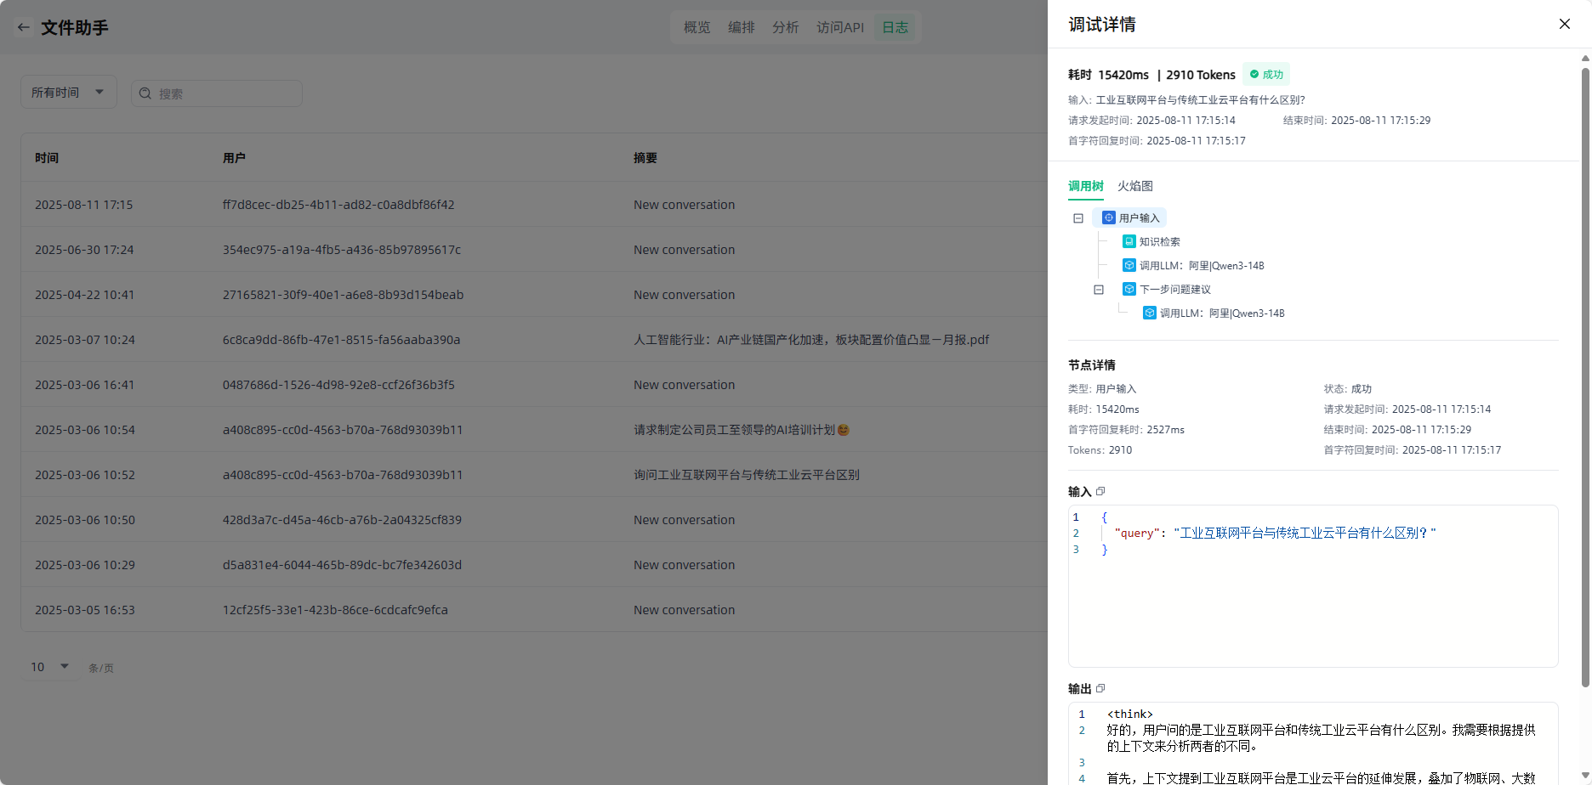Click the 用户输入 node icon in the tree

[1109, 217]
